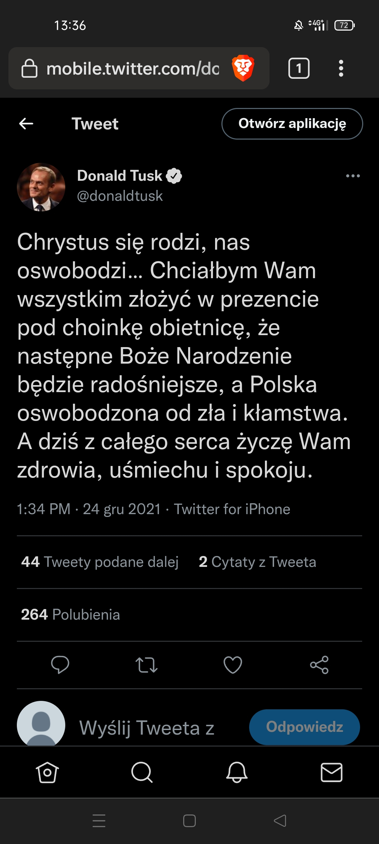The image size is (379, 844).
Task: Tap the retweet arrows icon
Action: point(146,665)
